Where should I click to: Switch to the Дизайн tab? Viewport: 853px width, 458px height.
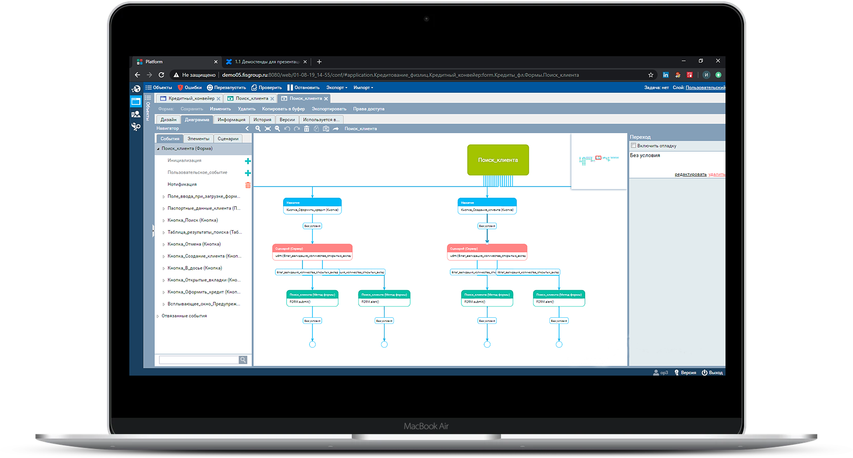[168, 120]
